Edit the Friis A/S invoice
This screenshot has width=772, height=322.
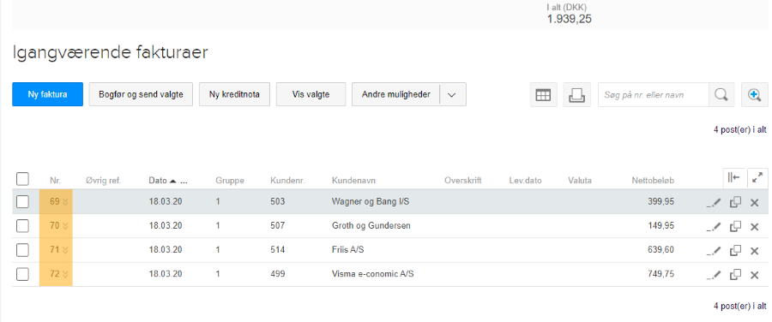[714, 251]
